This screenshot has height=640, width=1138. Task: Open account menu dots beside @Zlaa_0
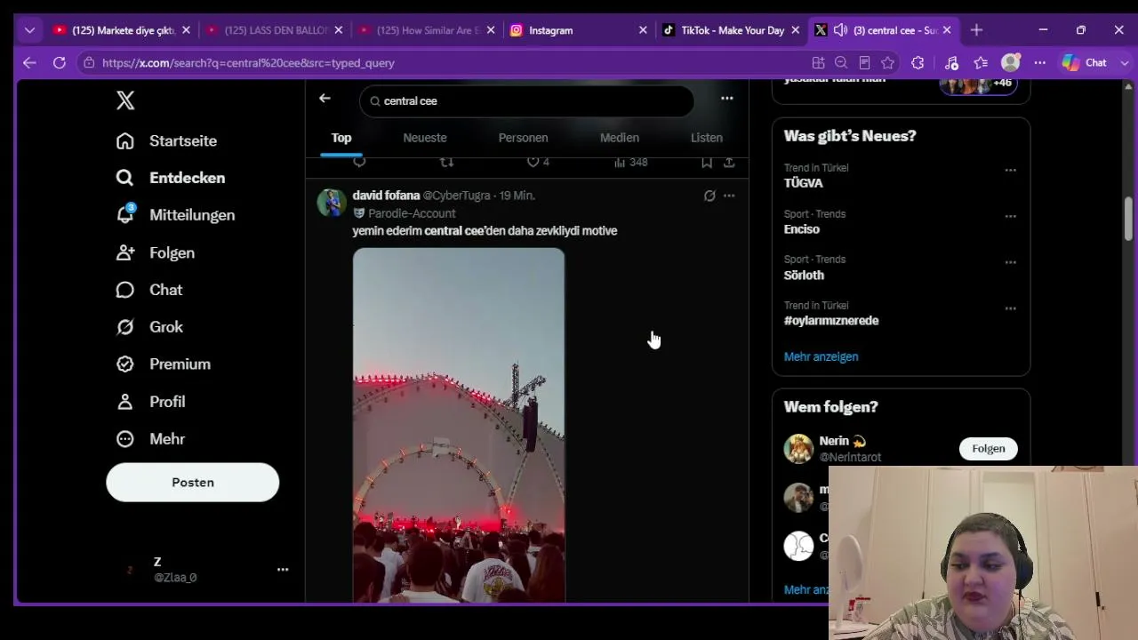tap(283, 570)
